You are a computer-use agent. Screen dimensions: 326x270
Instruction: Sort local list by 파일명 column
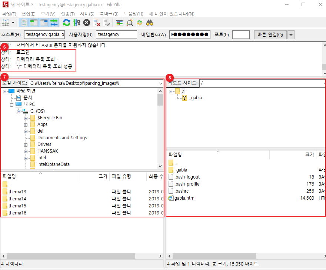click(40, 176)
